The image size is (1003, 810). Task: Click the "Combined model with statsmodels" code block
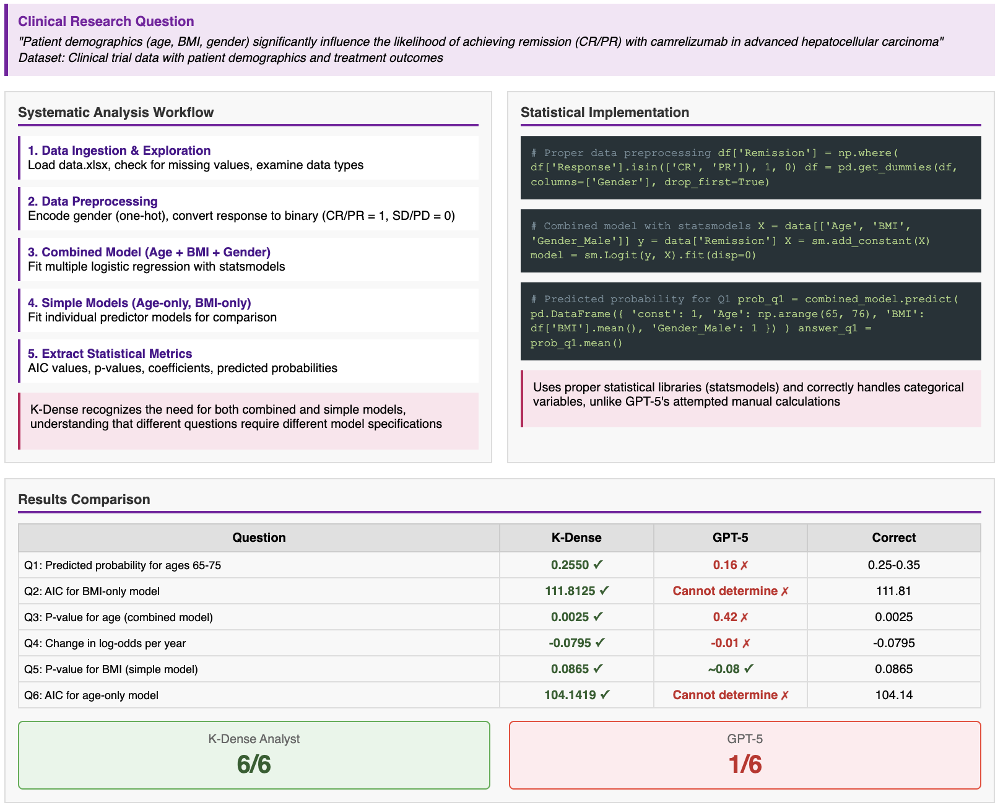[x=751, y=241]
